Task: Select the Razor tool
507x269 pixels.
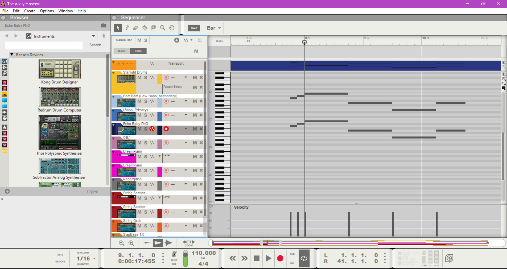Action: pyautogui.click(x=145, y=28)
